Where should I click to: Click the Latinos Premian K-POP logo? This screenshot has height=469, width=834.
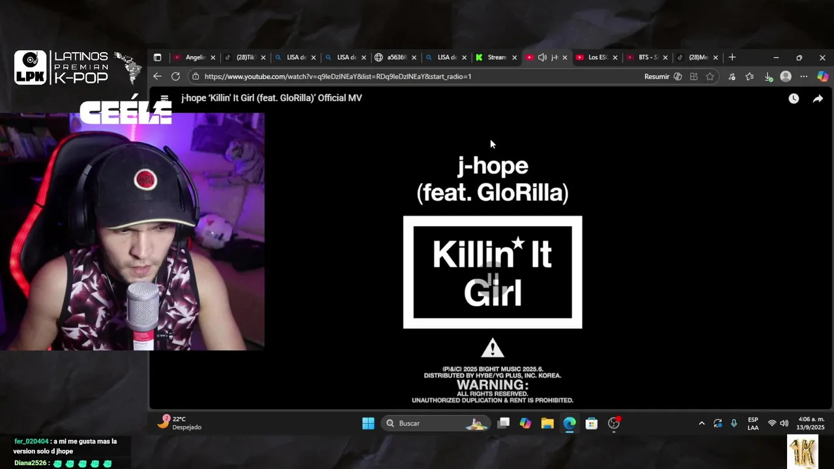[x=78, y=68]
